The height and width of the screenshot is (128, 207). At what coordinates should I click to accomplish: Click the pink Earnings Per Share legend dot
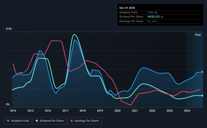(x=72, y=121)
